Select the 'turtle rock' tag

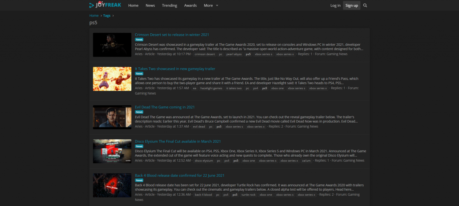click(249, 195)
